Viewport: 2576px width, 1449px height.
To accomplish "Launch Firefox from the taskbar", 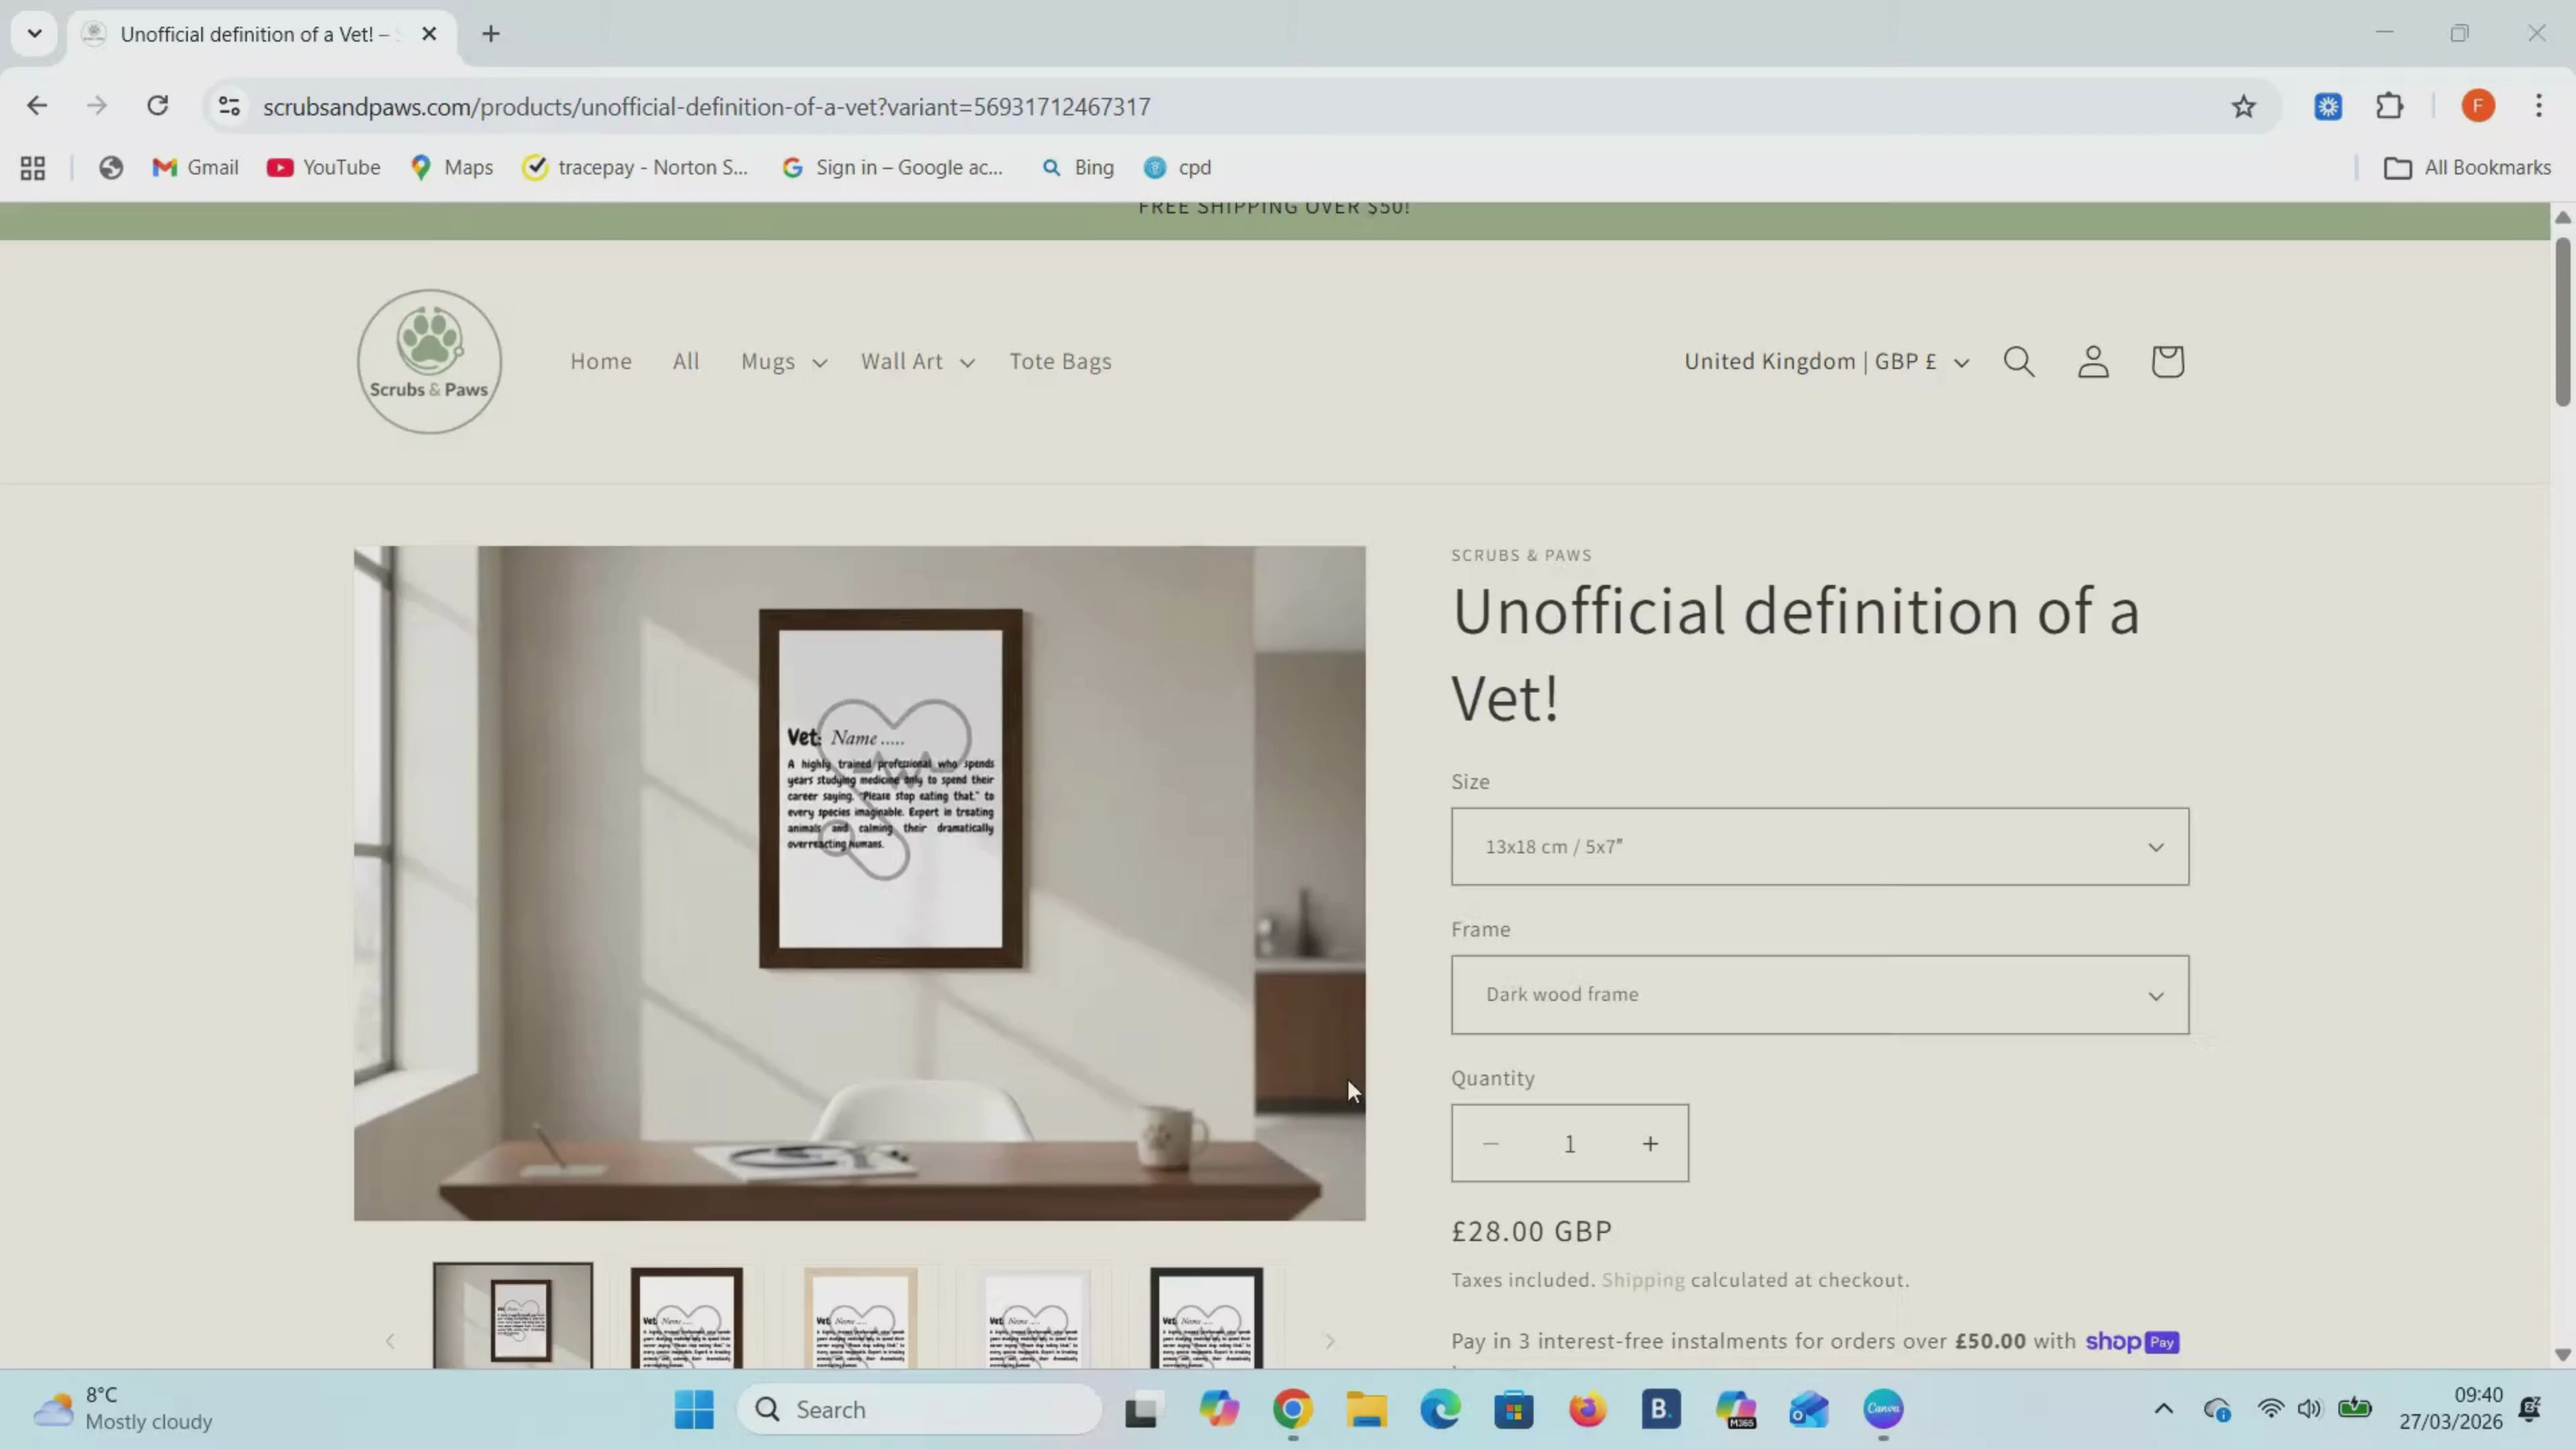I will (1587, 1410).
